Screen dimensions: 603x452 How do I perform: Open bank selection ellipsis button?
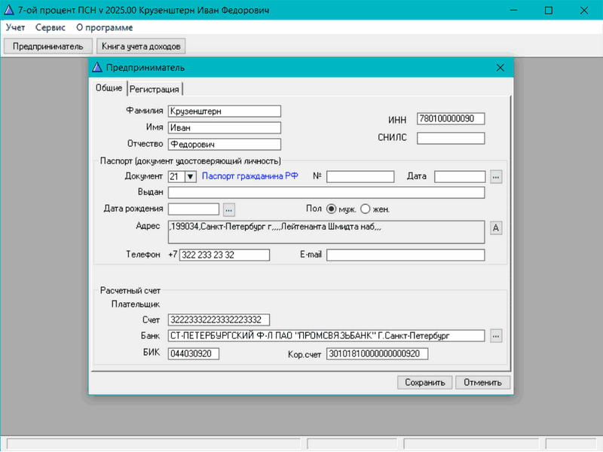495,335
